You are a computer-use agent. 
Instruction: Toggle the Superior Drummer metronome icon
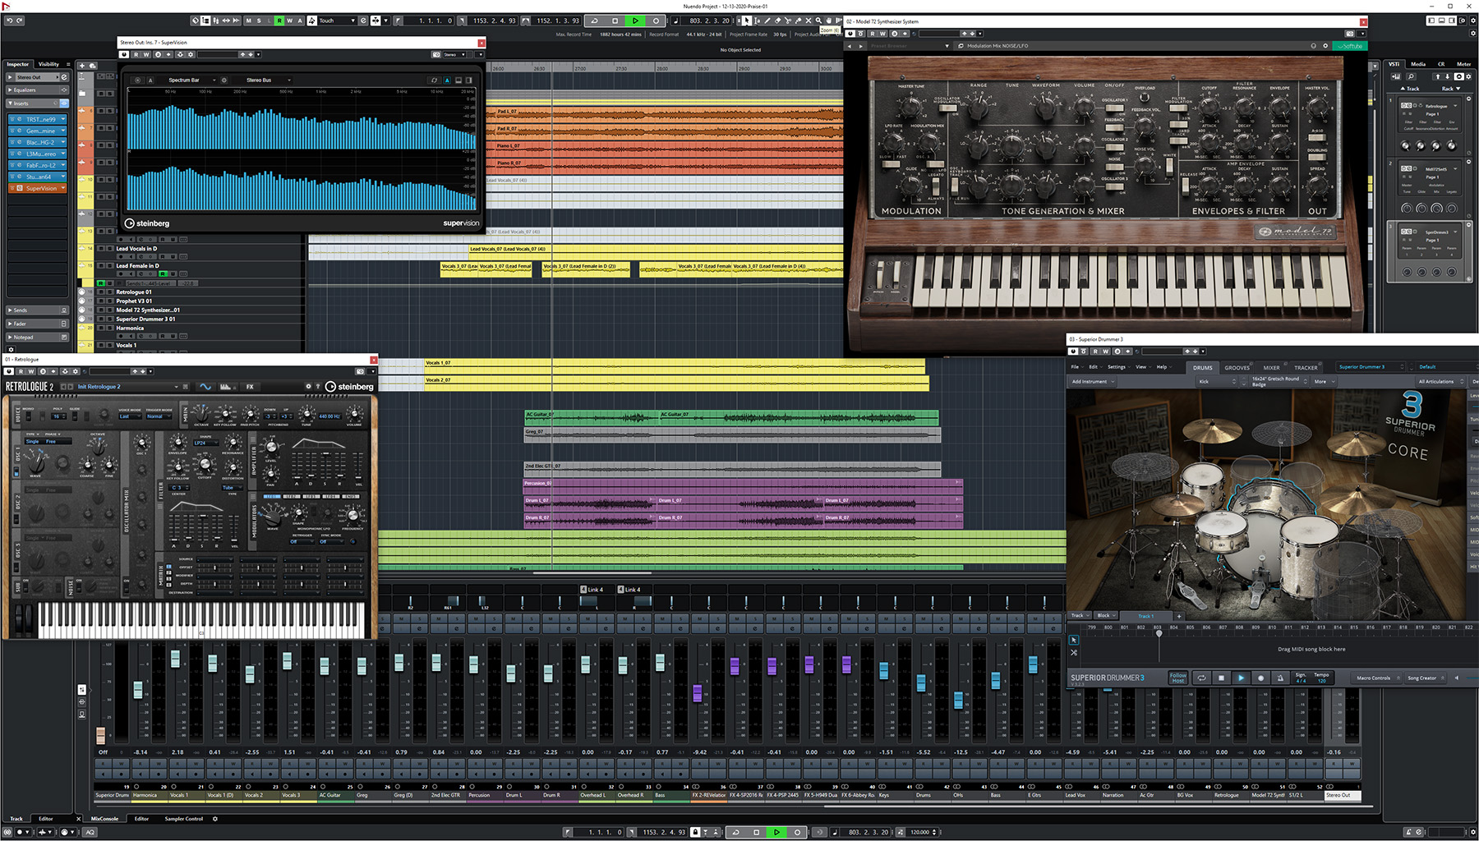coord(1280,678)
